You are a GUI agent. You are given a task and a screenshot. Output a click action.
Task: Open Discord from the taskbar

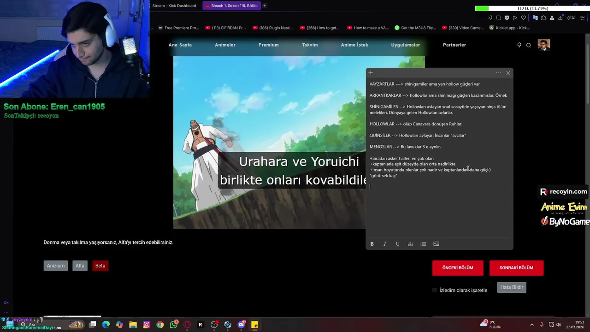(x=241, y=325)
